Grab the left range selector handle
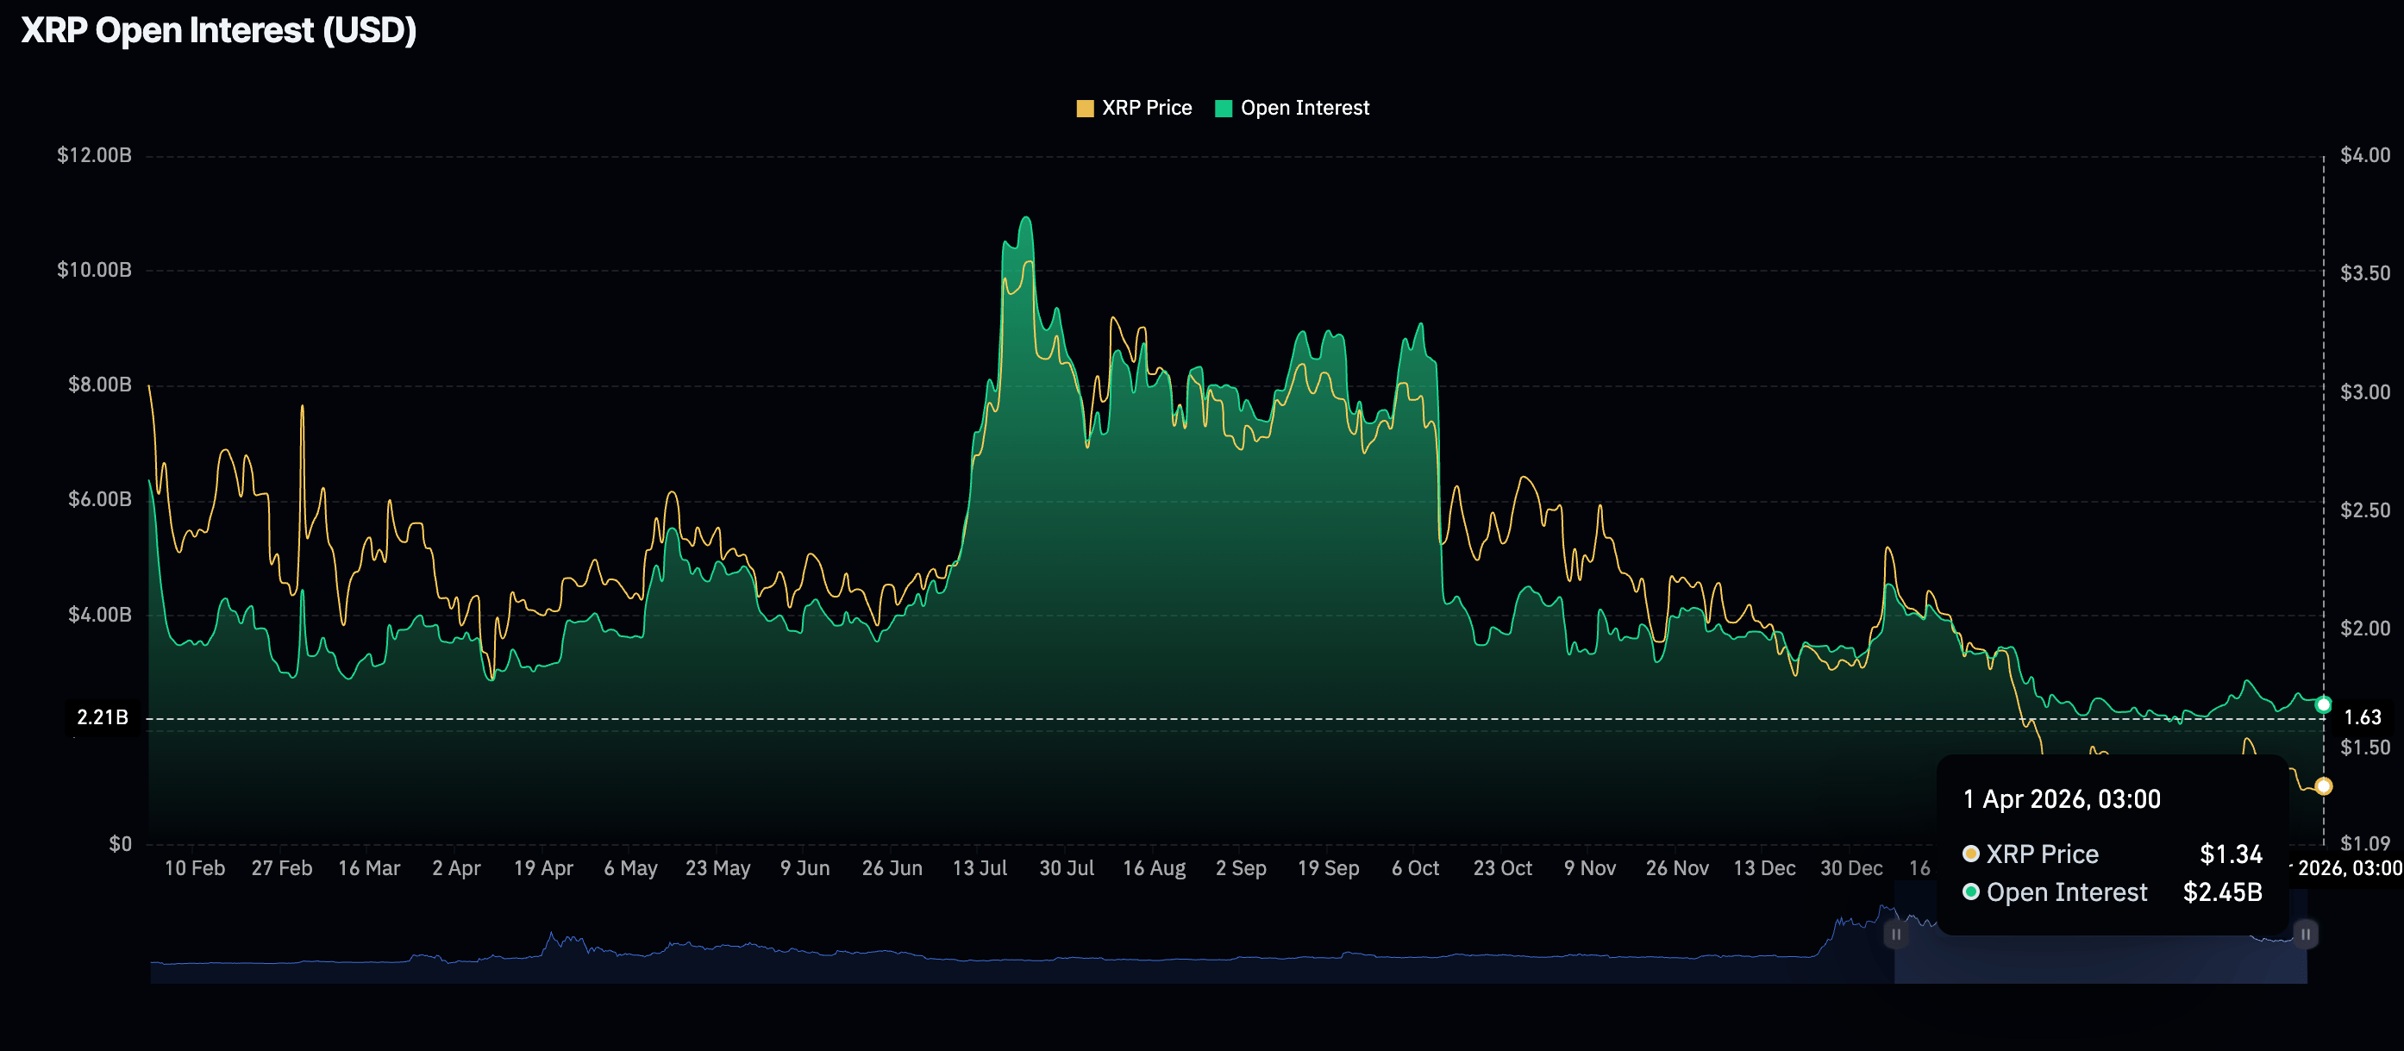 tap(1895, 935)
